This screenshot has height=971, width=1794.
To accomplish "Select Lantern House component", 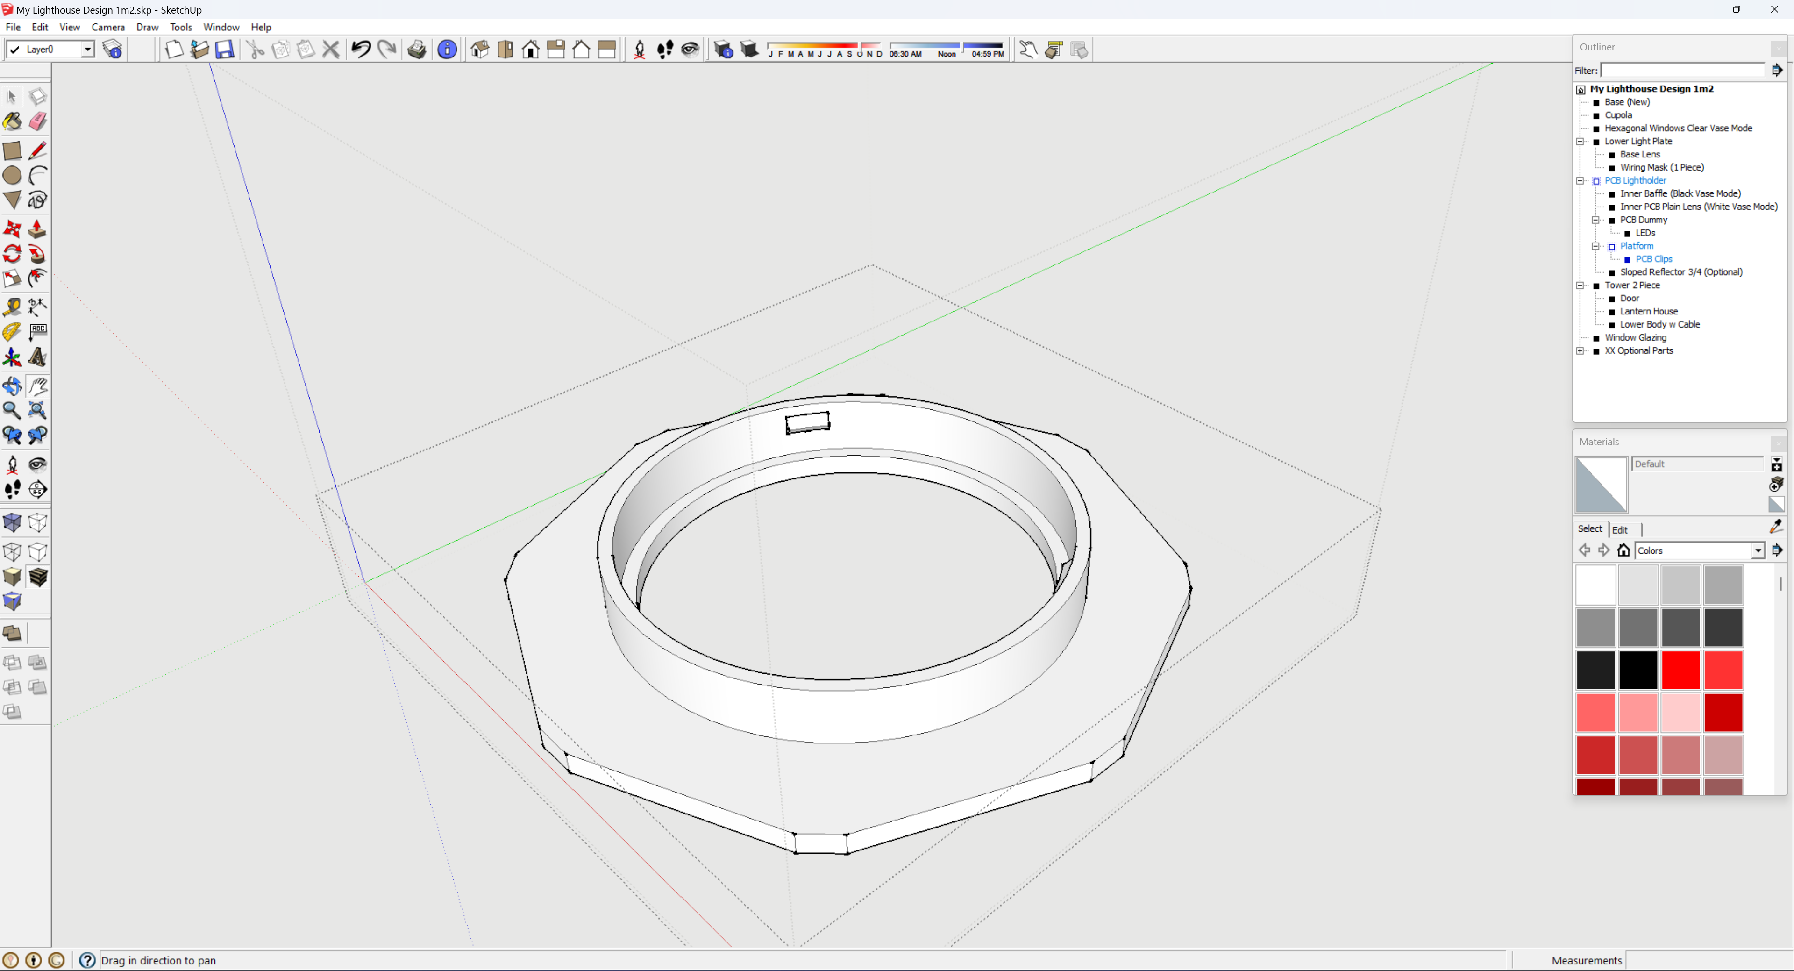I will point(1648,311).
